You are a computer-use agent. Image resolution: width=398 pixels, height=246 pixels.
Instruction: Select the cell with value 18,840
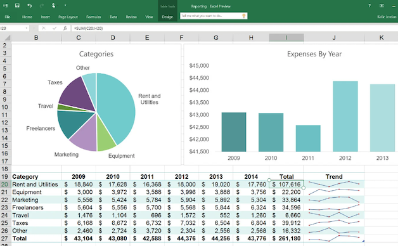79,184
